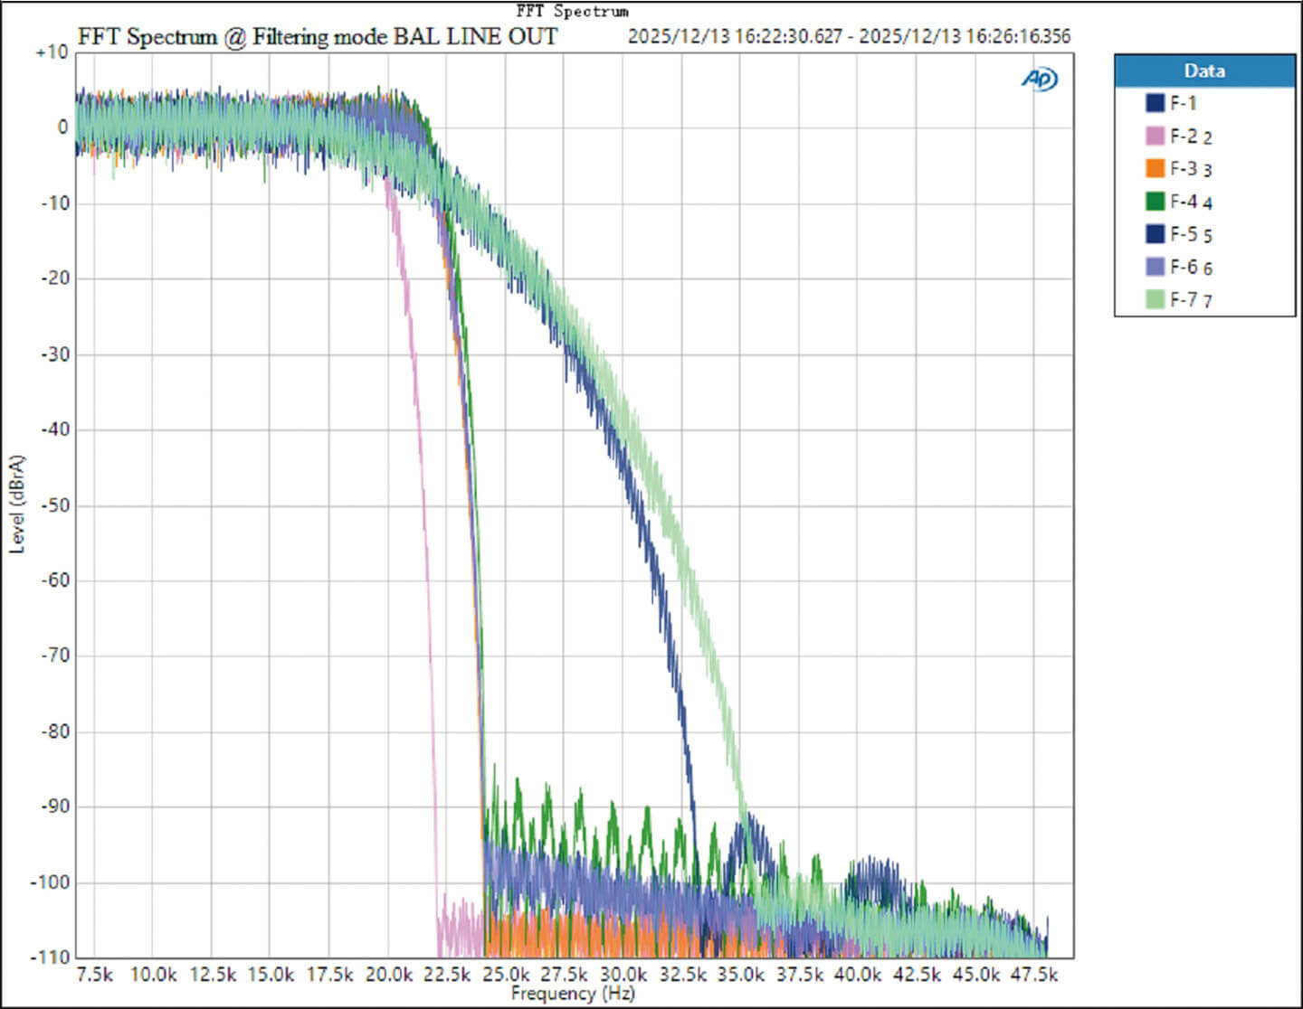This screenshot has height=1009, width=1303.
Task: Select the F-2 2 trace label
Action: [x=1191, y=137]
